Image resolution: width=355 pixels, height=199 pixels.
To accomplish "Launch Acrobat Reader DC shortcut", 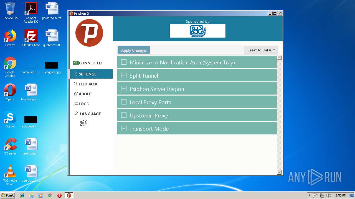I will click(31, 12).
